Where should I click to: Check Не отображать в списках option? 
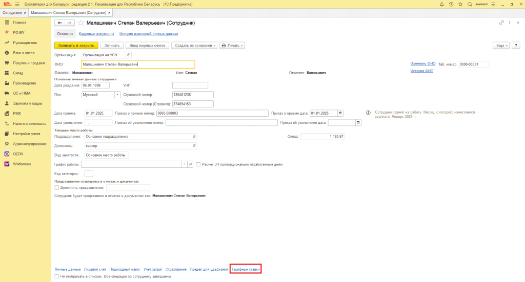[56, 277]
